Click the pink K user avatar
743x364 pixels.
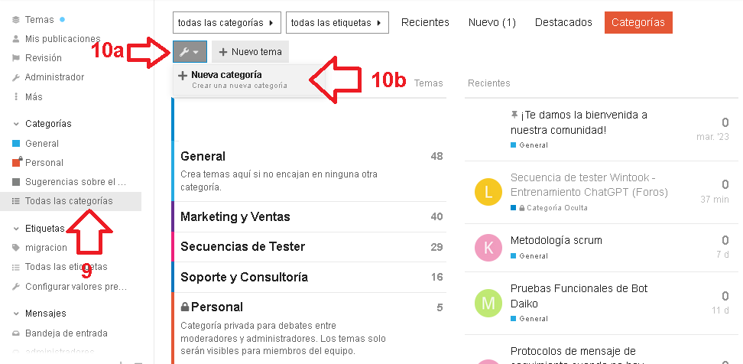click(488, 248)
